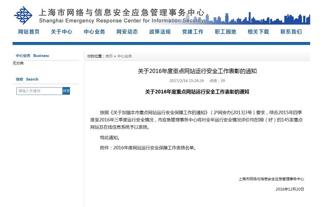Follow the 中心业务 breadcrumb link

point(124,56)
